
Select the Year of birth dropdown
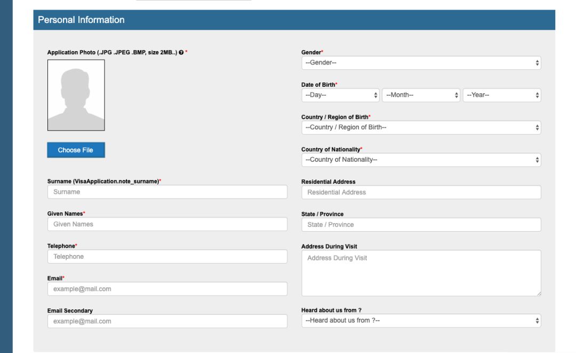tap(501, 95)
